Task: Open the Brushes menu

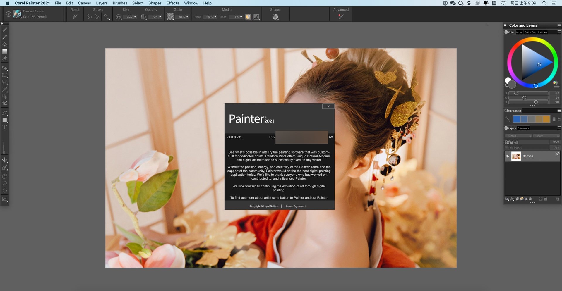Action: pos(120,3)
